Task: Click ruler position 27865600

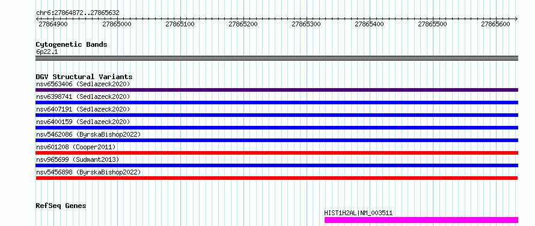Action: tap(495, 24)
